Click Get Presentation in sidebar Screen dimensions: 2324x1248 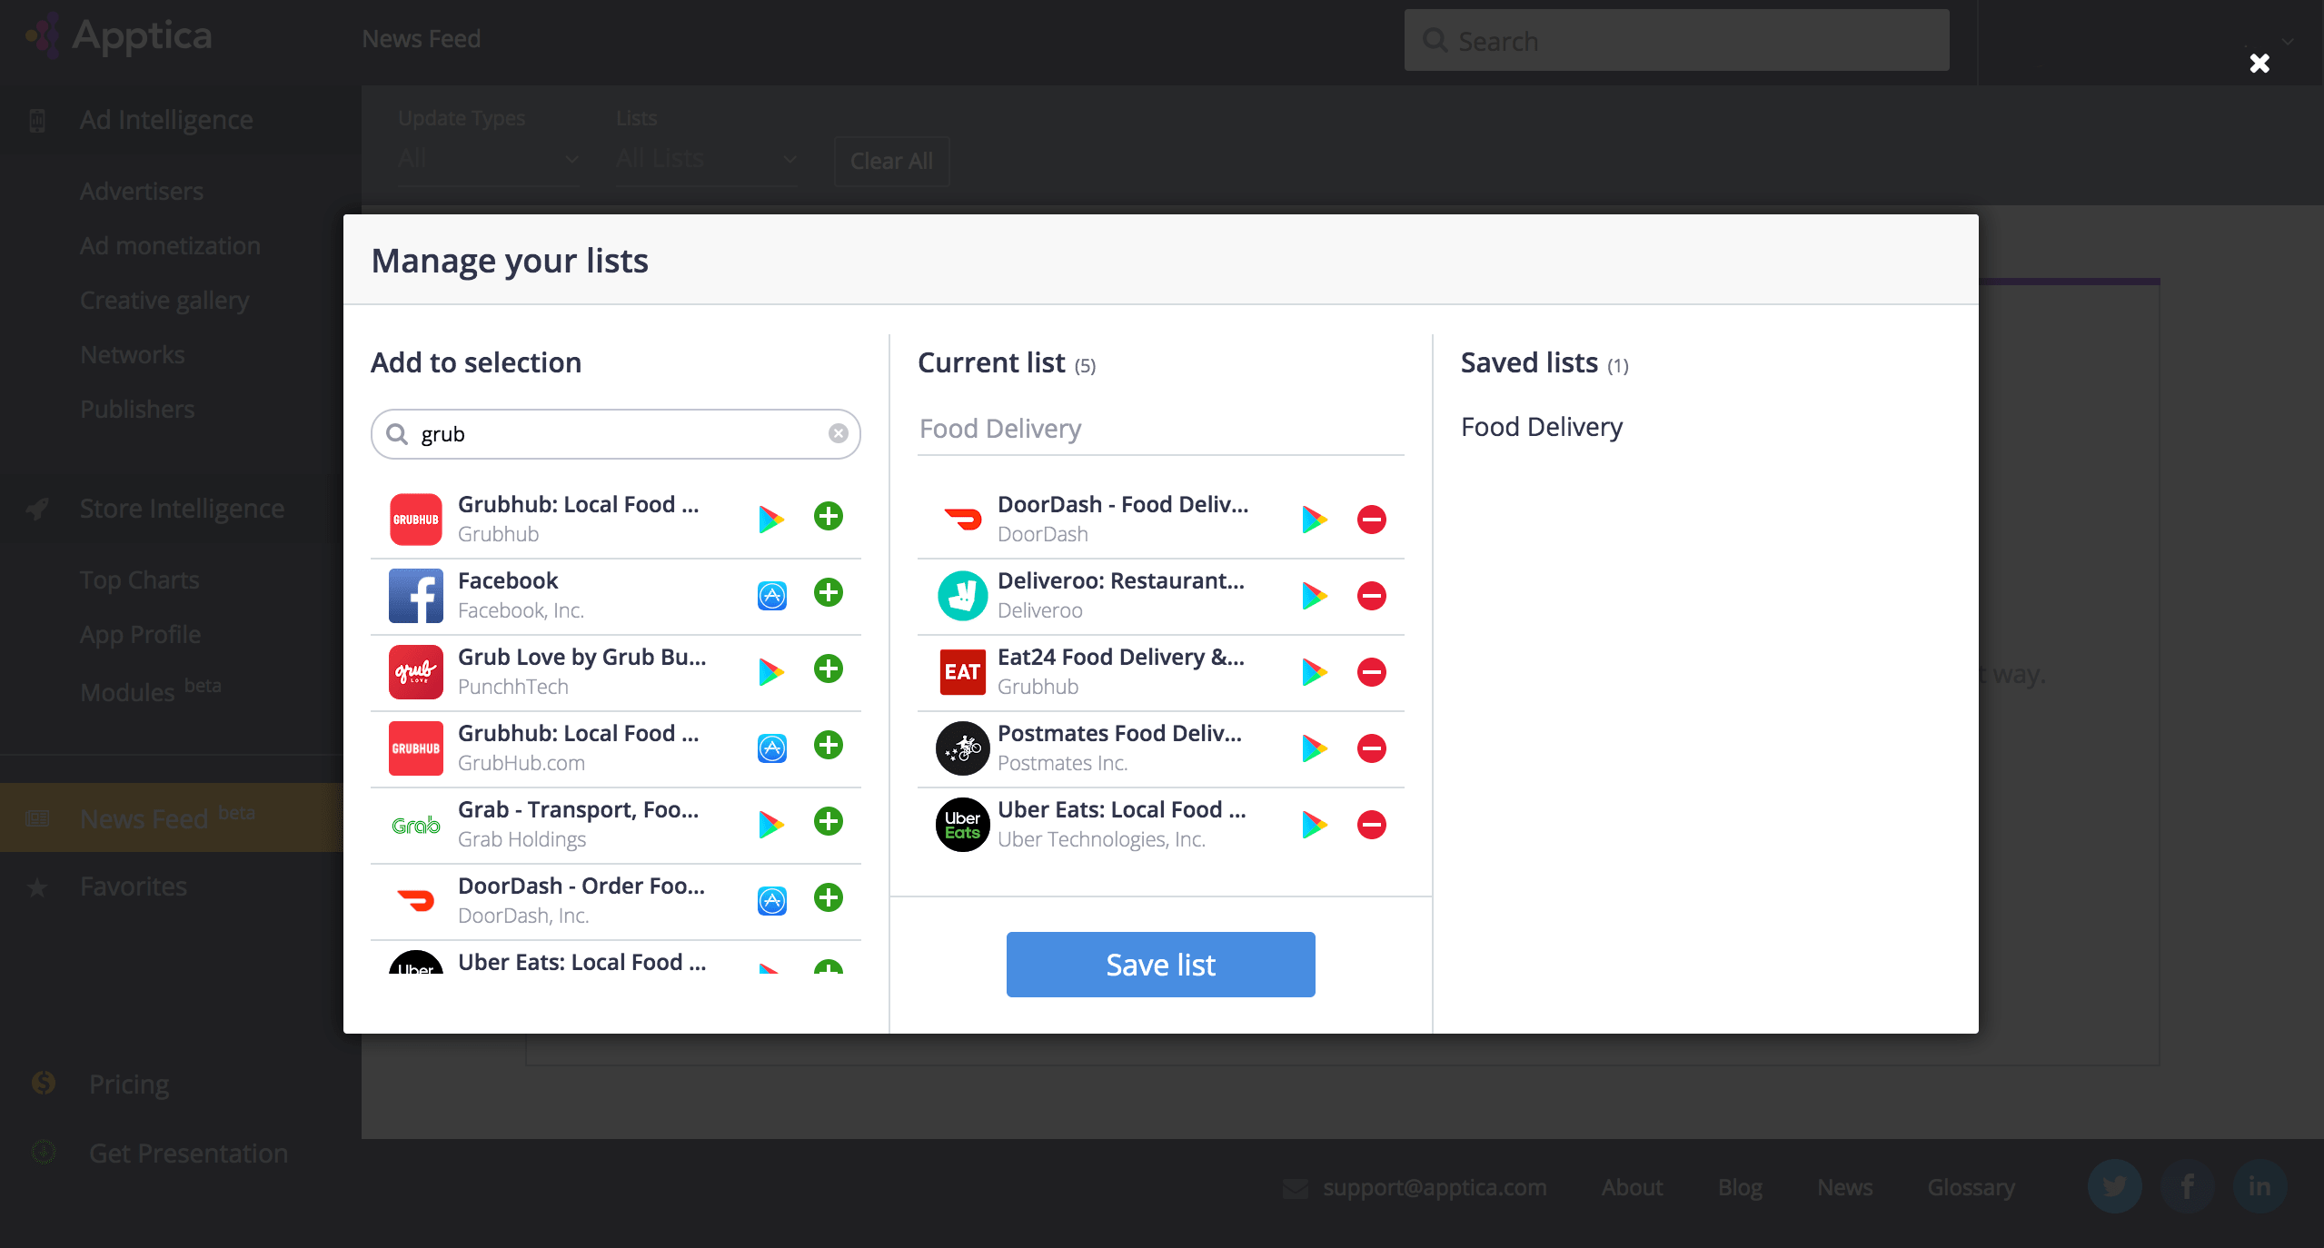[x=188, y=1154]
